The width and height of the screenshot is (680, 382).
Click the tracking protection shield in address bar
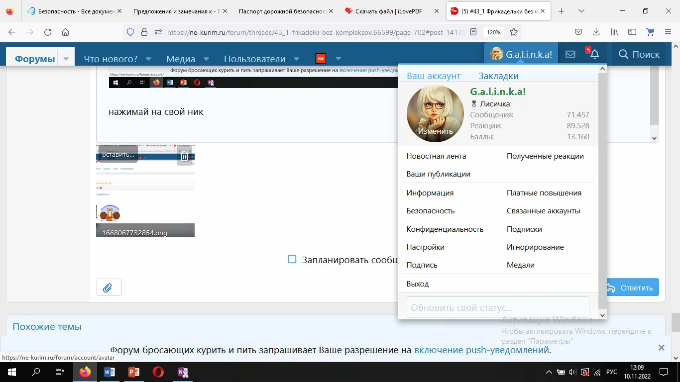pyautogui.click(x=130, y=31)
